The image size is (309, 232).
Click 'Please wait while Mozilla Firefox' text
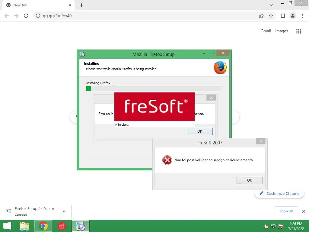122,69
